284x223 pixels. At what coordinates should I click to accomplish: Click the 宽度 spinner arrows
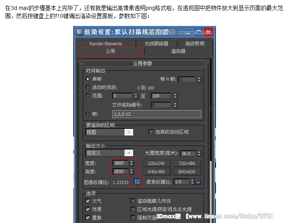pyautogui.click(x=132, y=163)
